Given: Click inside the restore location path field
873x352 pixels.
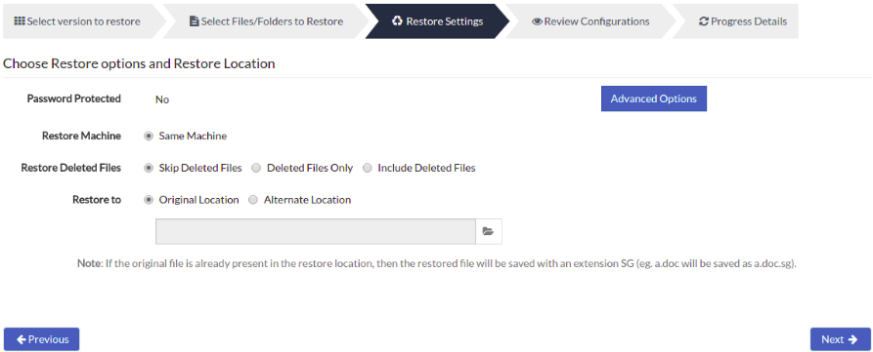Looking at the screenshot, I should tap(316, 231).
